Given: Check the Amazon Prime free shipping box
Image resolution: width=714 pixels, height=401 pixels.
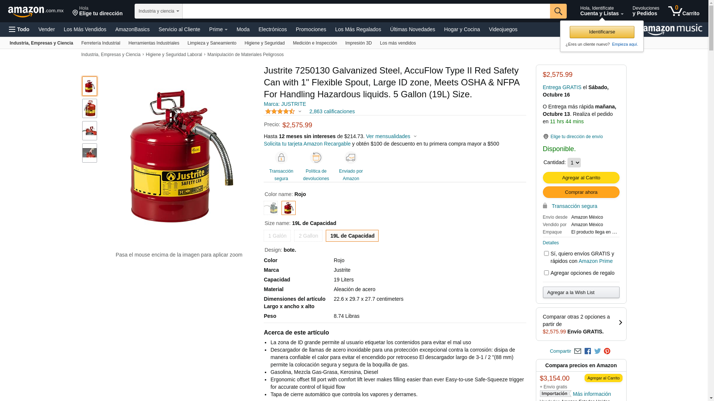Looking at the screenshot, I should tap(546, 254).
